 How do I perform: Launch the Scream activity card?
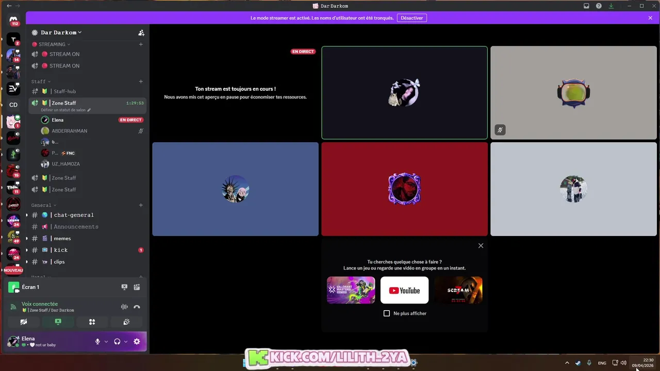pyautogui.click(x=458, y=290)
